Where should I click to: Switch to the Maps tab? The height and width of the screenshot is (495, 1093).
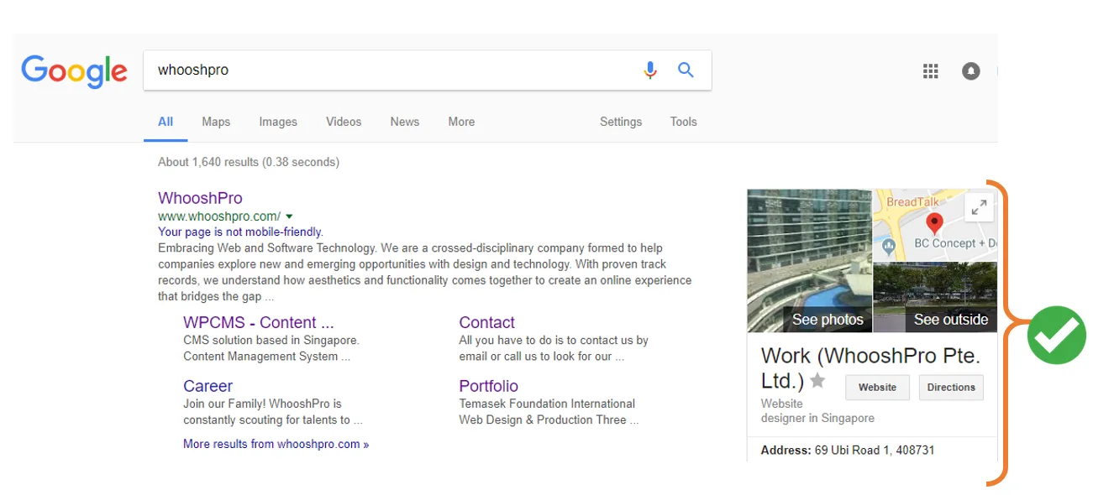[216, 122]
